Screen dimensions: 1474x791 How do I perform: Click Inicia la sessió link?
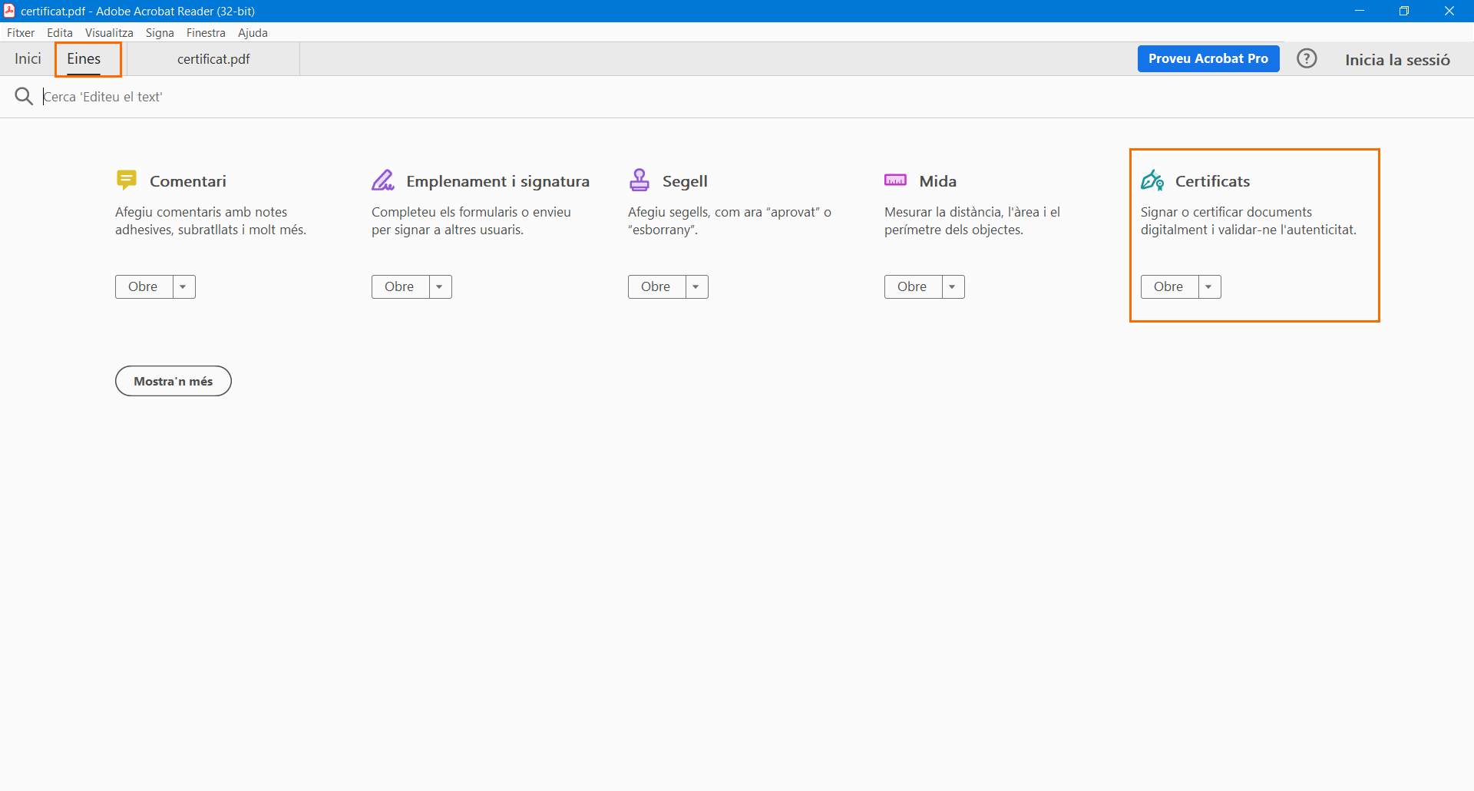tap(1397, 60)
